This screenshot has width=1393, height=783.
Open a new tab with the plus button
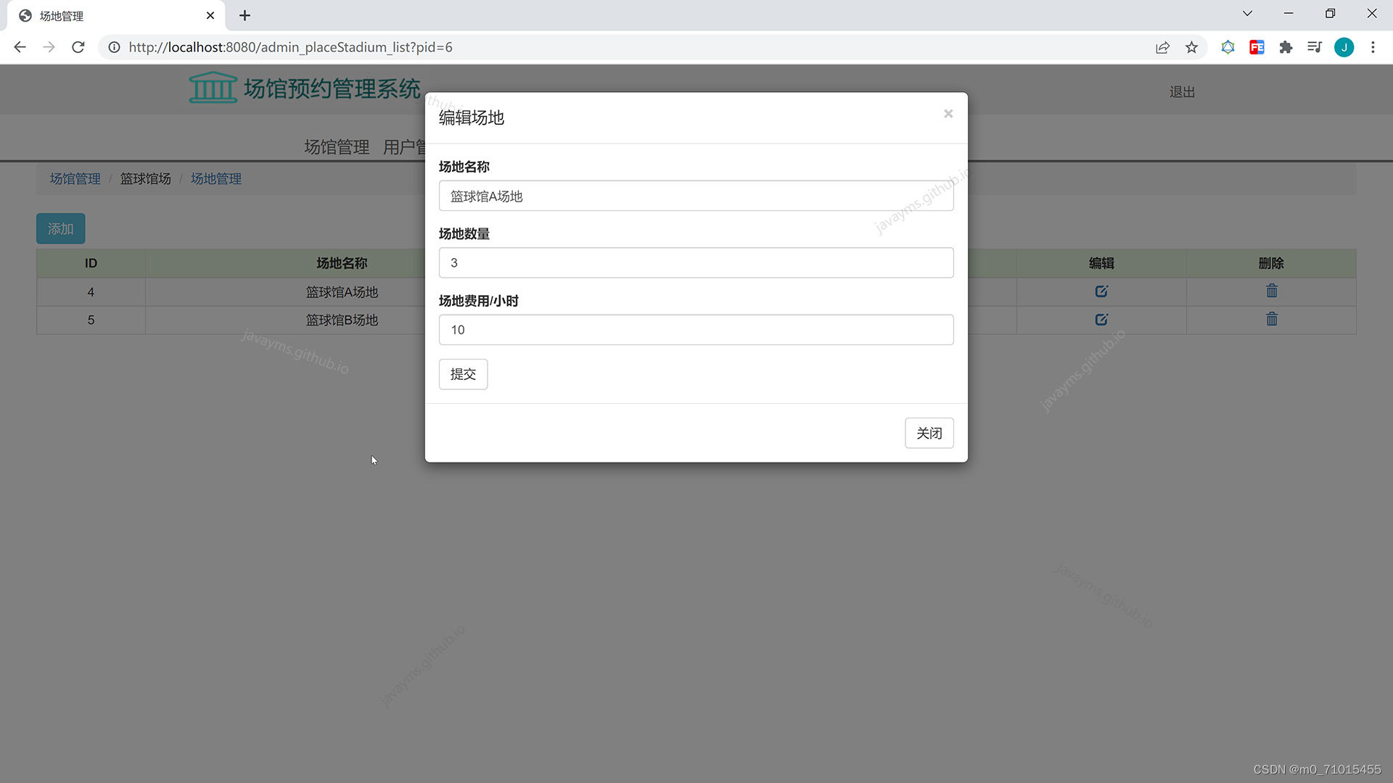245,15
